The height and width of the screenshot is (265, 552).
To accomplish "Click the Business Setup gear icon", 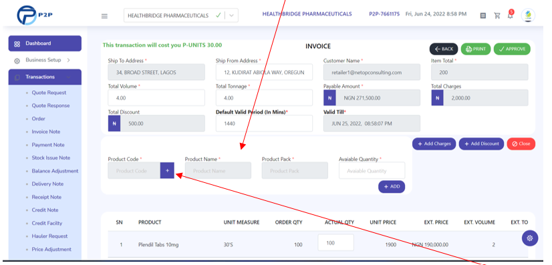I will (17, 61).
